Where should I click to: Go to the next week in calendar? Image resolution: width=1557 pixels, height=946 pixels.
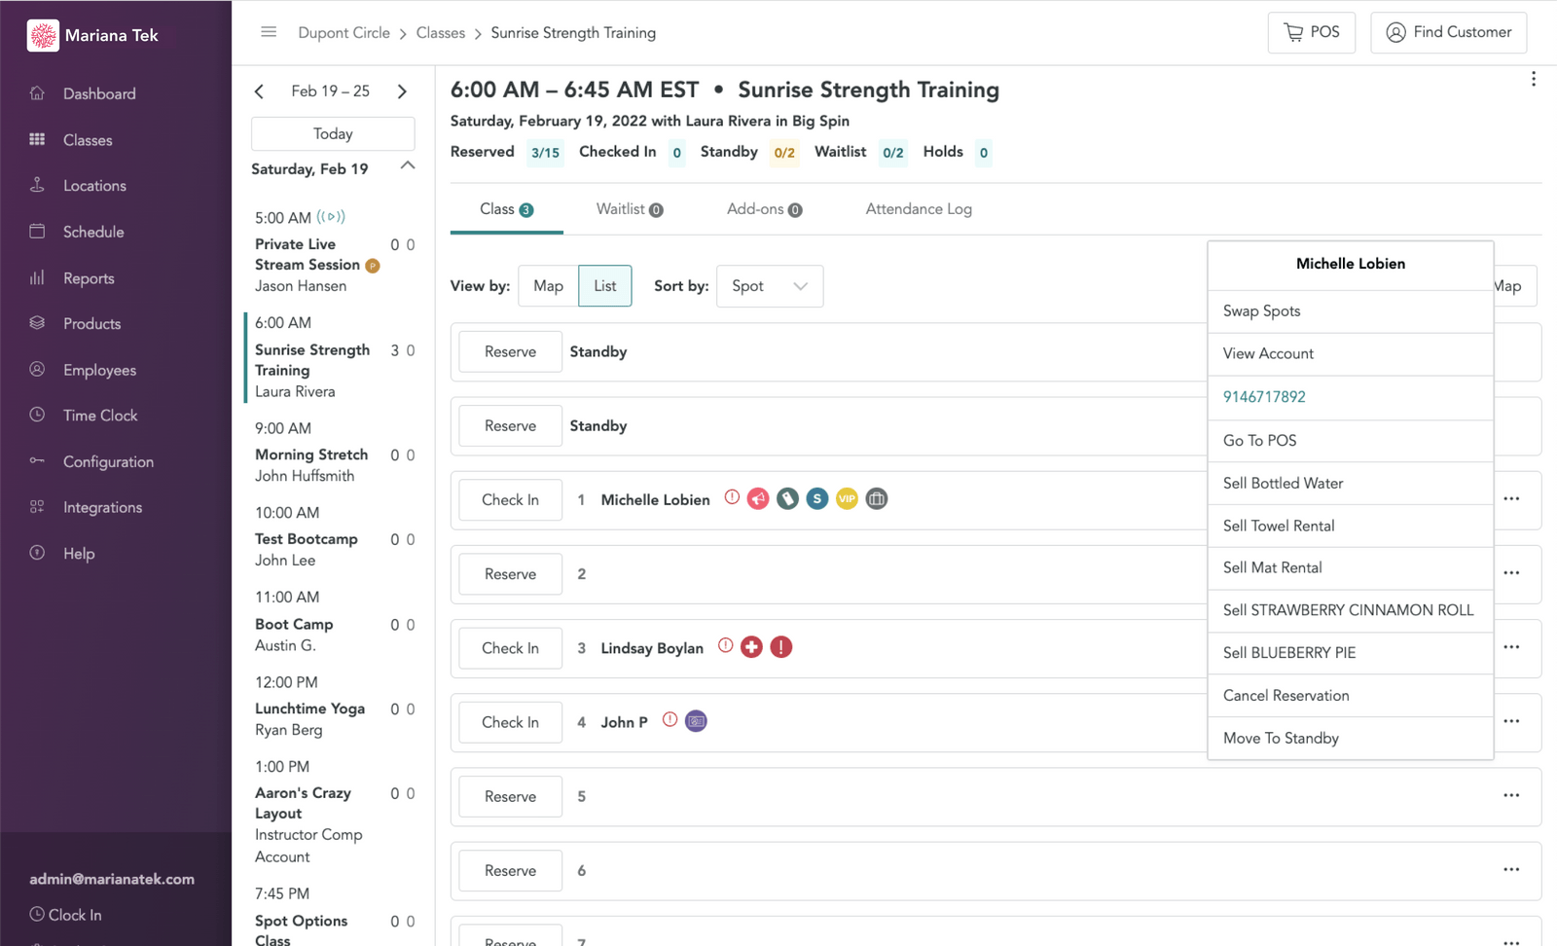(x=402, y=91)
